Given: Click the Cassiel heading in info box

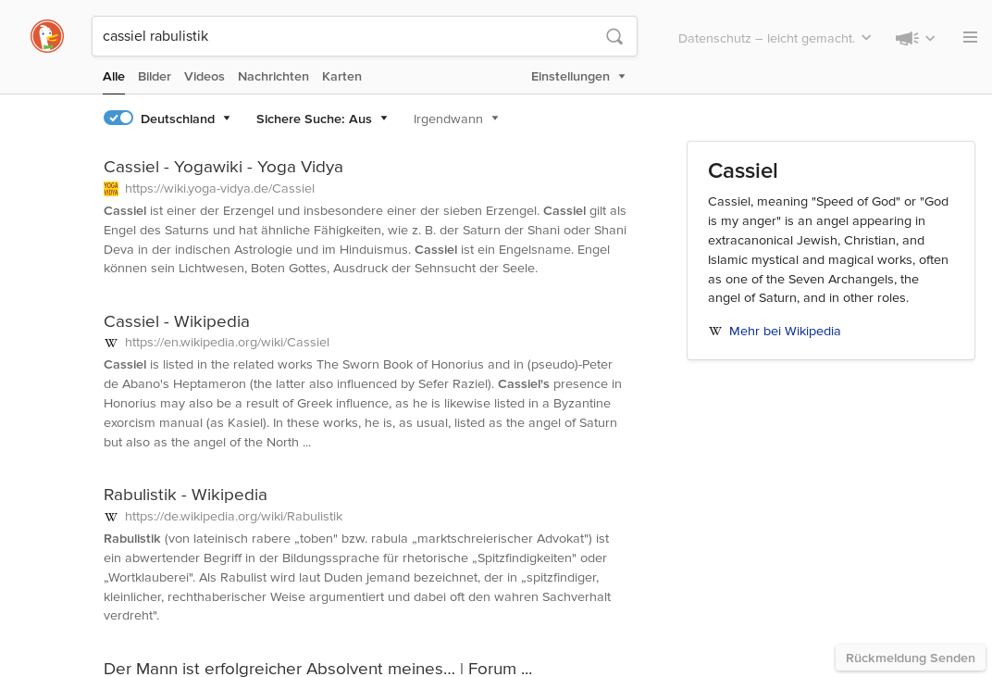Looking at the screenshot, I should (743, 171).
